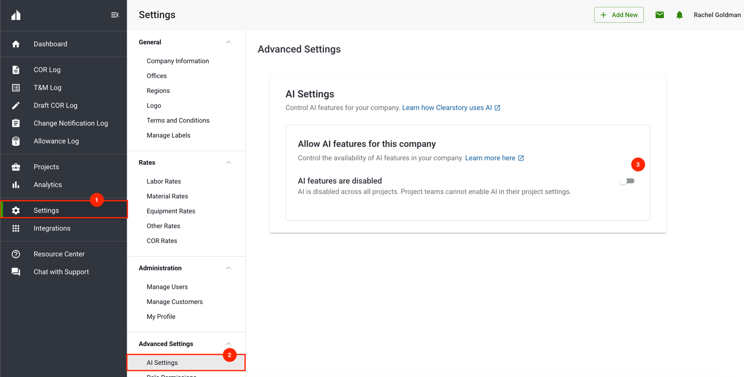744x377 pixels.
Task: Collapse the sidebar with the menu icon
Action: click(115, 15)
